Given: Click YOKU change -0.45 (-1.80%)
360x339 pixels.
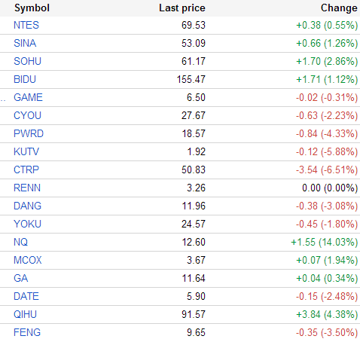Looking at the screenshot, I should (x=327, y=224).
